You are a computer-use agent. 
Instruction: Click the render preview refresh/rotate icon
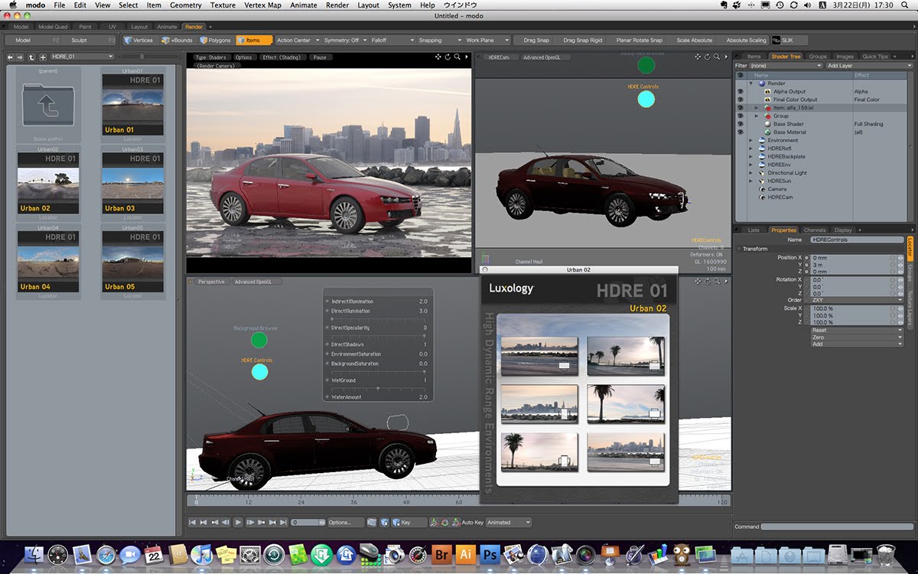click(x=448, y=57)
